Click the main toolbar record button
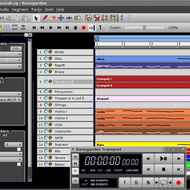This screenshot has width=190, height=190. (x=84, y=28)
